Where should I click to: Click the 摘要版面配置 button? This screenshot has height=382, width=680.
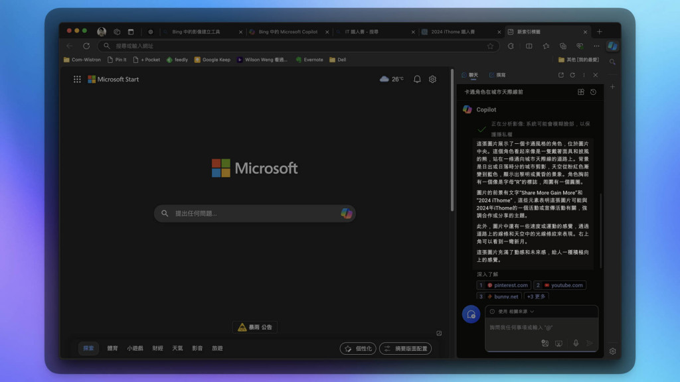click(406, 348)
